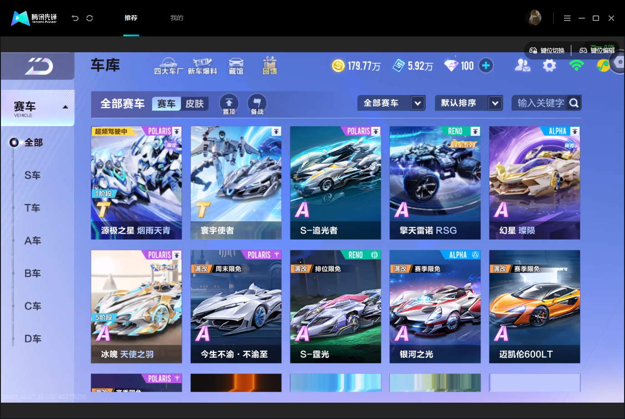Pin the 幻星 璨陨 card to top
Viewport: 625px width, 419px height.
coord(575,131)
